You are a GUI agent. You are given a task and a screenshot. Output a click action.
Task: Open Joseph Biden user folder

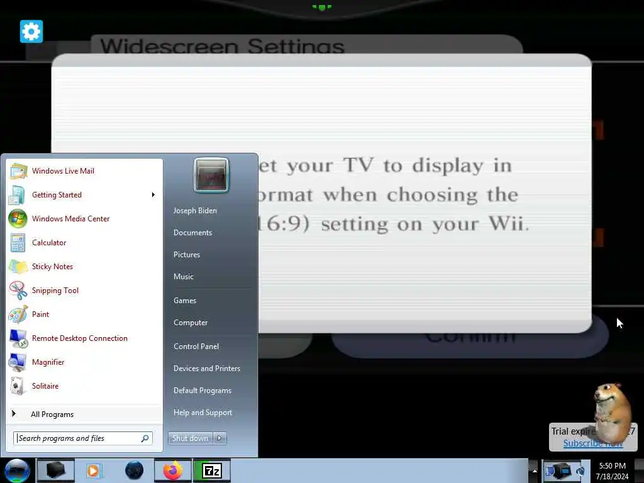point(195,210)
